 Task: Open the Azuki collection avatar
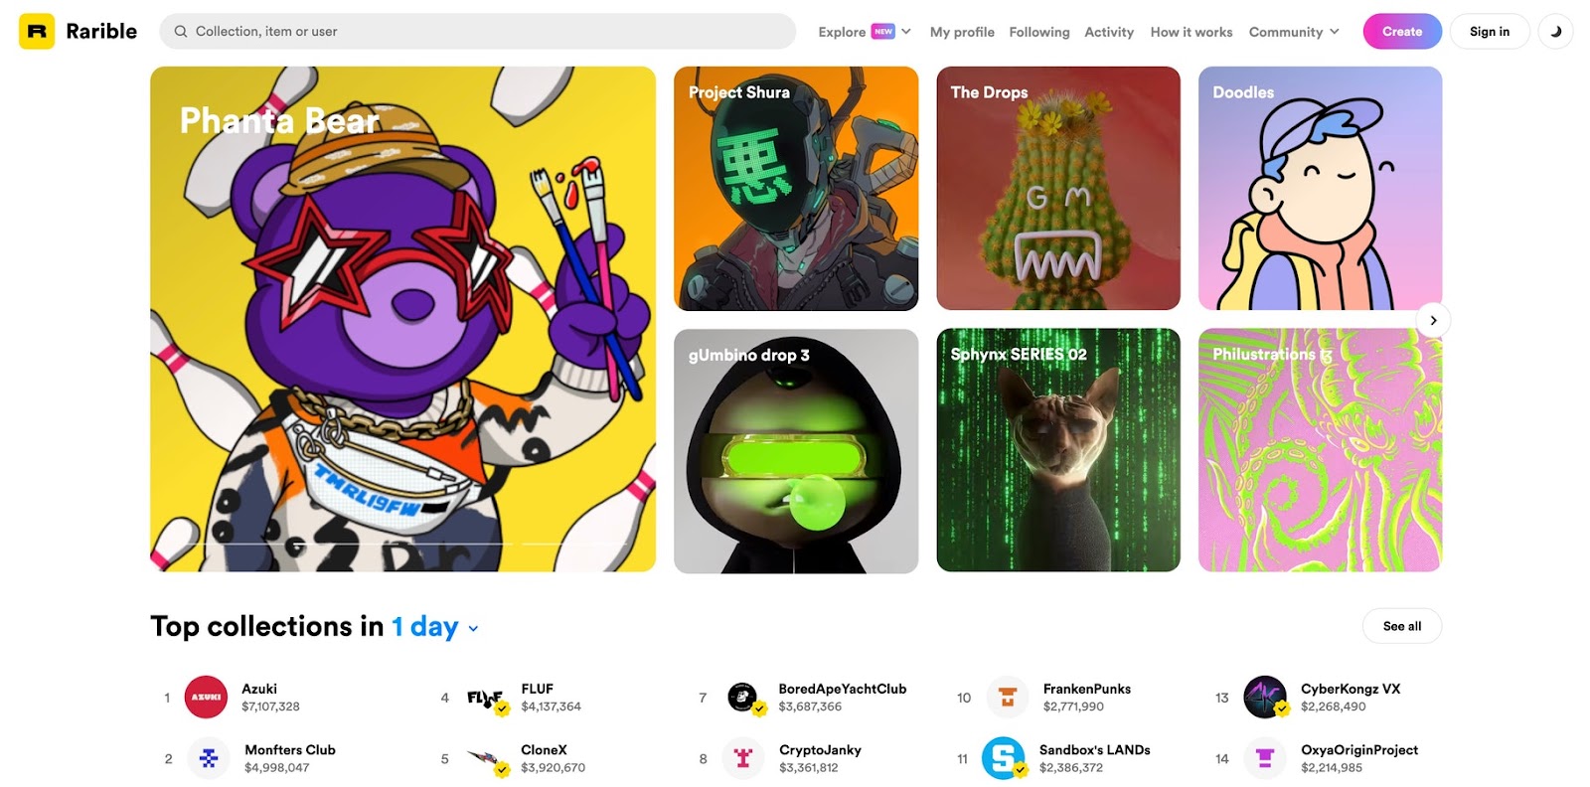tap(206, 698)
